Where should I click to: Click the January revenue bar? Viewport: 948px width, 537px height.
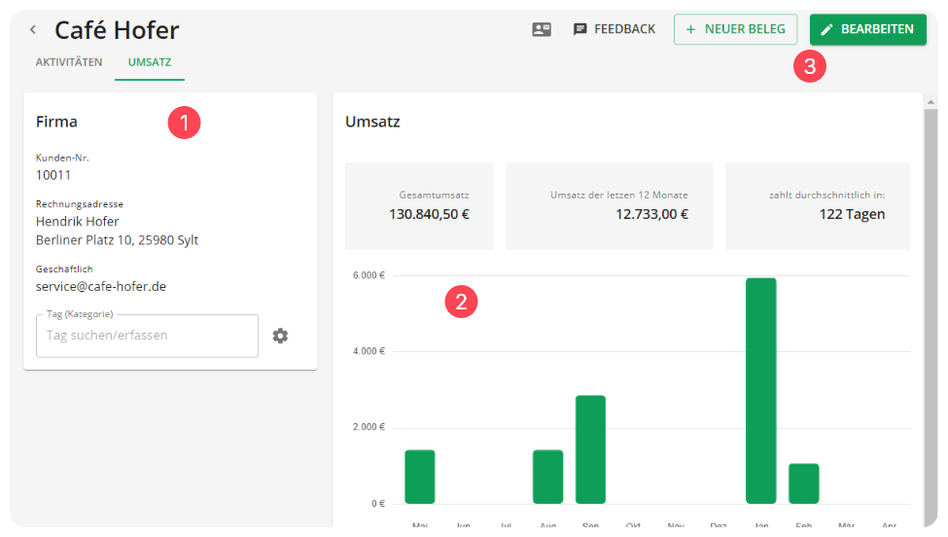[761, 390]
